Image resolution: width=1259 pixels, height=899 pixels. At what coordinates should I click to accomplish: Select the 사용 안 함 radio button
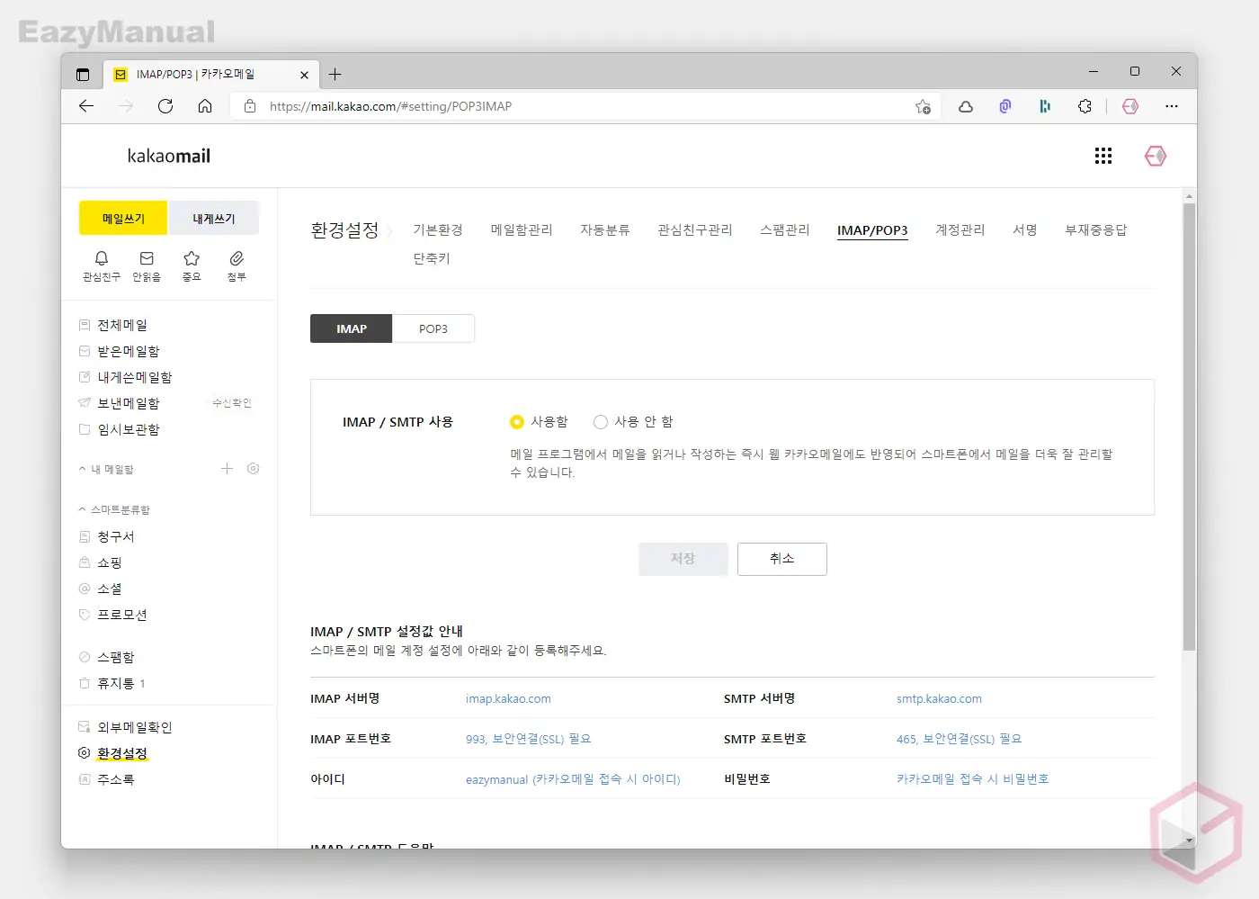601,422
